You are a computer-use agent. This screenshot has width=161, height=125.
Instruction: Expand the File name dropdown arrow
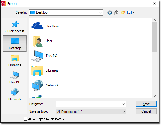tap(124, 104)
